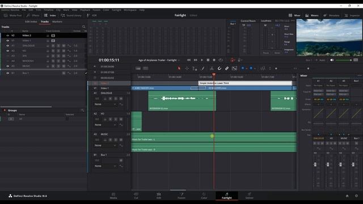
Task: Hide Video 1 track using eye icon
Action: click(x=7, y=41)
